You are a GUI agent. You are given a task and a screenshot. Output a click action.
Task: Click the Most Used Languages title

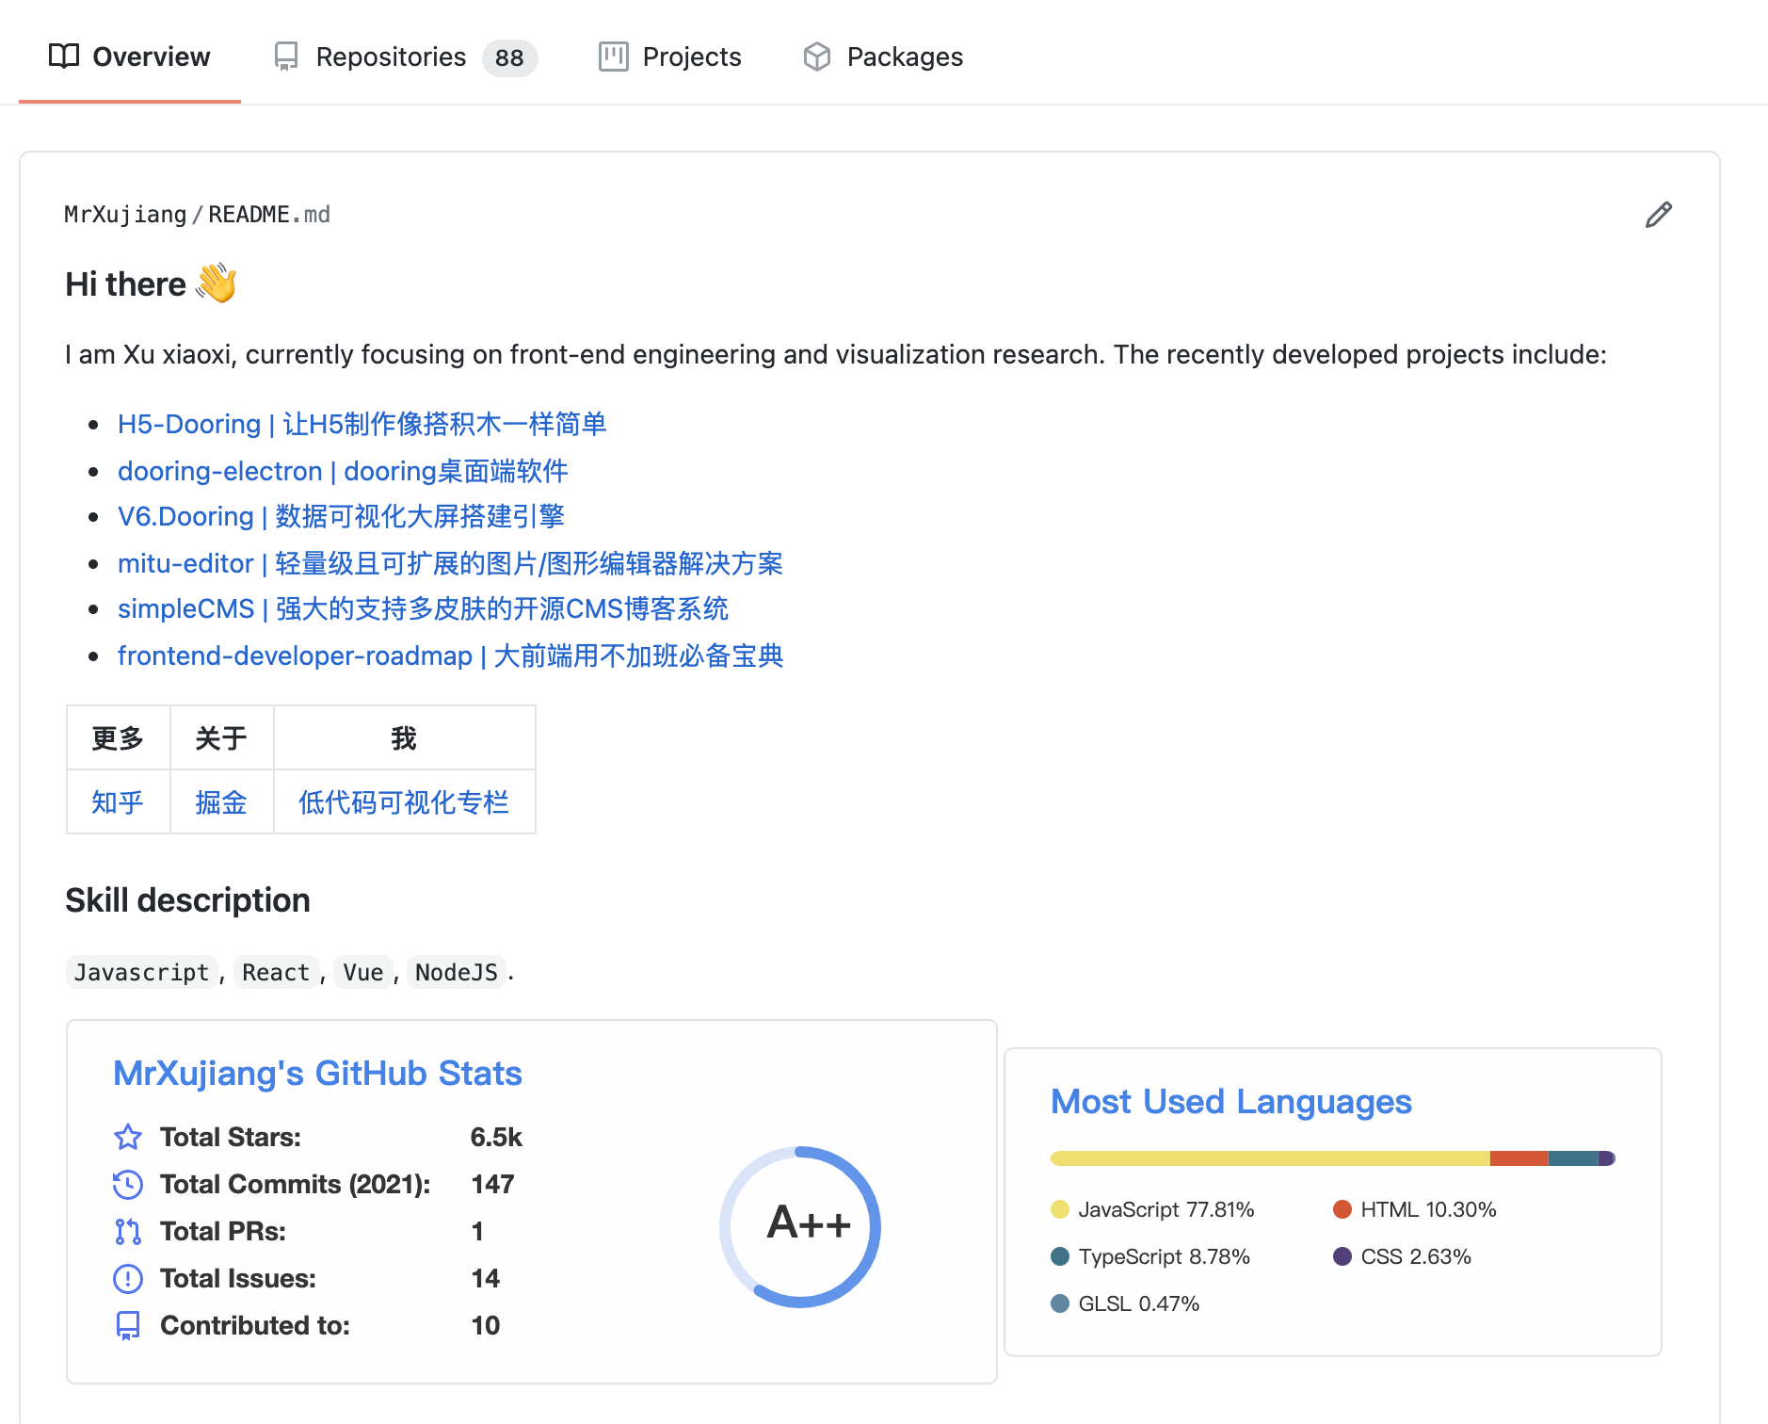pos(1231,1101)
